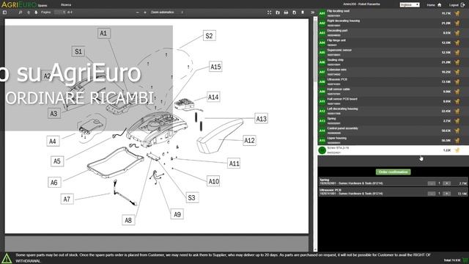Switch viewer to presentation fullscreen mode

(x=269, y=12)
